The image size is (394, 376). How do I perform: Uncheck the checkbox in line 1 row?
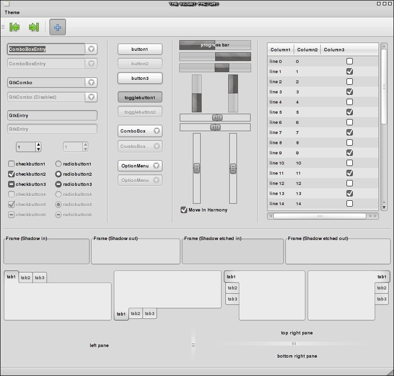point(349,72)
